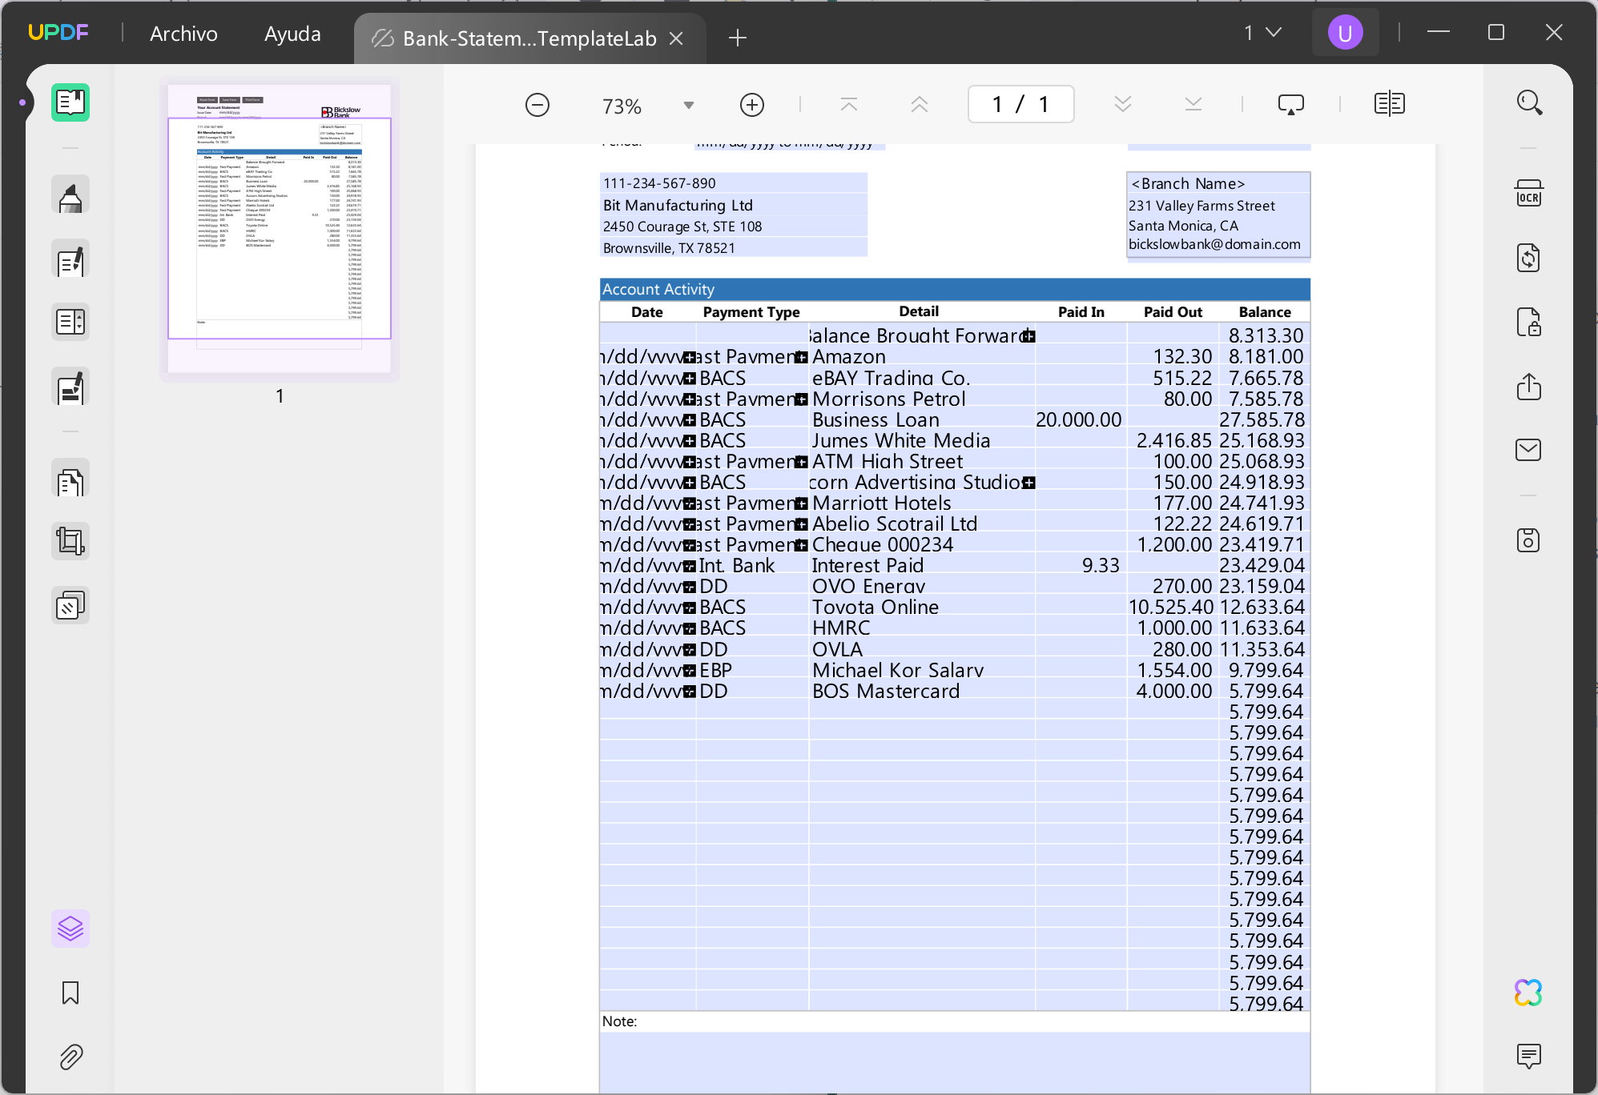Add a new tab

tap(738, 38)
